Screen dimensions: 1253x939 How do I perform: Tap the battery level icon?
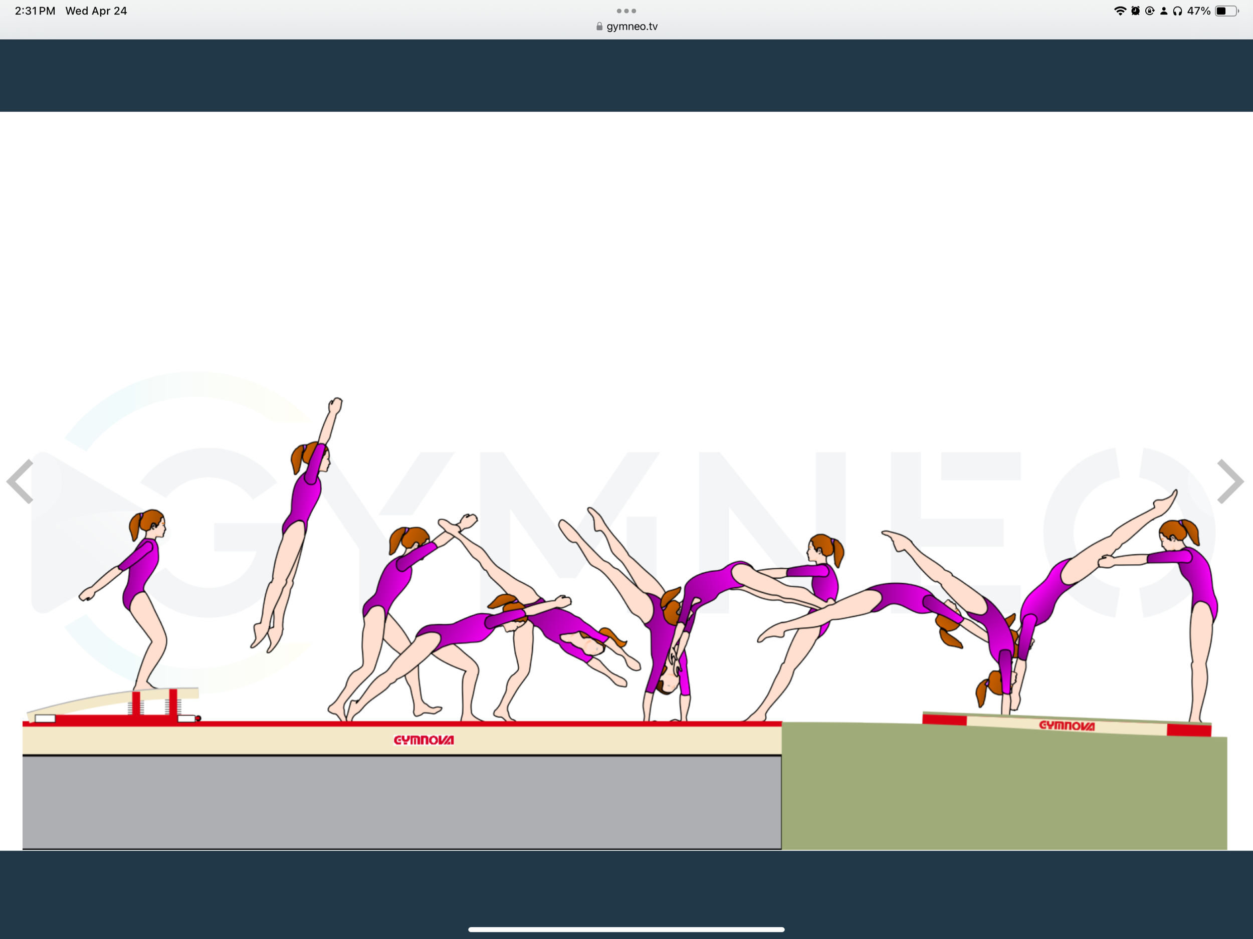pos(1226,11)
